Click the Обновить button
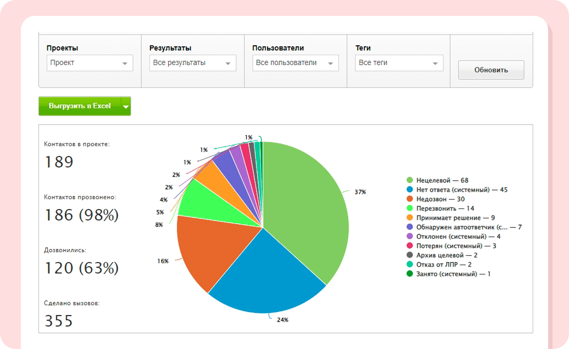Screen dimensions: 569x349 click(491, 70)
